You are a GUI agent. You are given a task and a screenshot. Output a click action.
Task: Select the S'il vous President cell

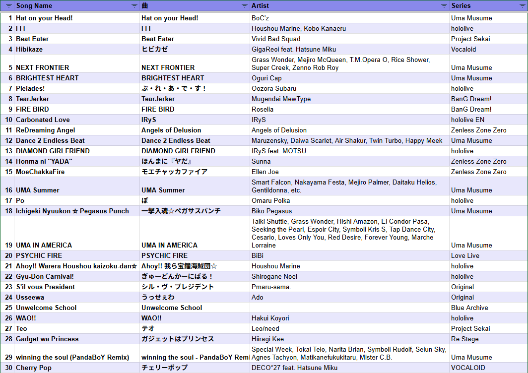[77, 287]
